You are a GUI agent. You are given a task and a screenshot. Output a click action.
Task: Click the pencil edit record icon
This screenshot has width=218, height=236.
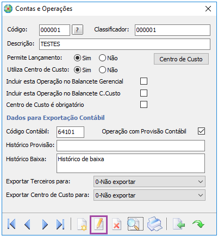coord(99,225)
